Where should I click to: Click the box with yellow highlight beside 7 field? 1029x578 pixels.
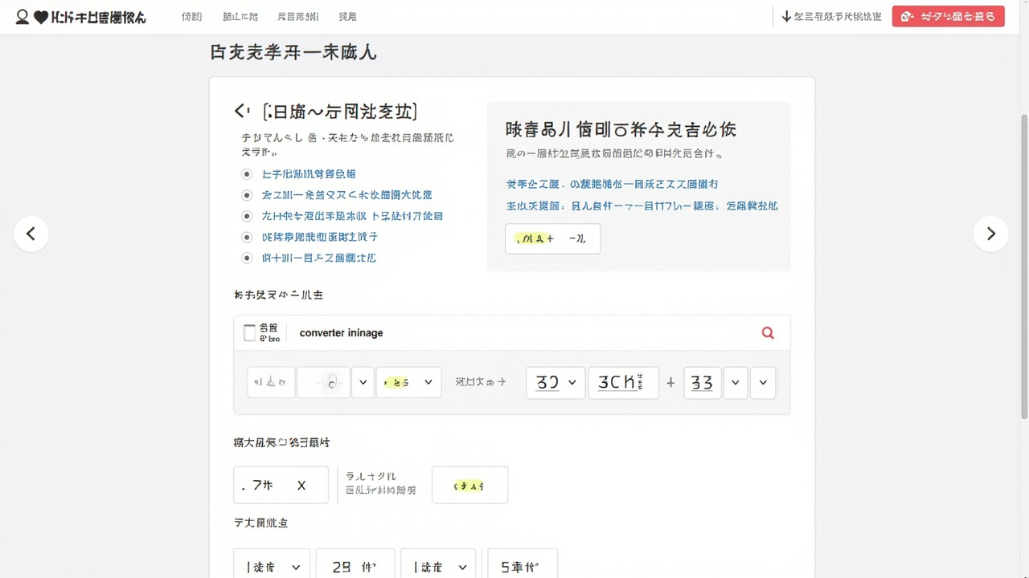469,485
